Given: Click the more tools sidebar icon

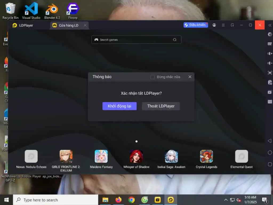Looking at the screenshot, I should click(x=270, y=102).
